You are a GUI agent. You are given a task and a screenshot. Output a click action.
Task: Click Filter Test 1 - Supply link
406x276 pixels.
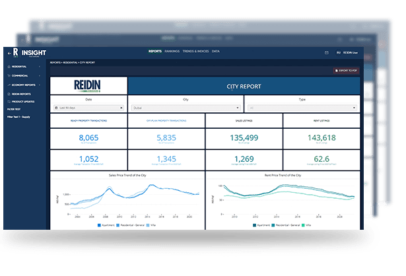(18, 117)
